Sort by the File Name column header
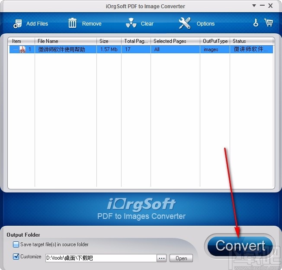282x270 pixels. pos(66,41)
